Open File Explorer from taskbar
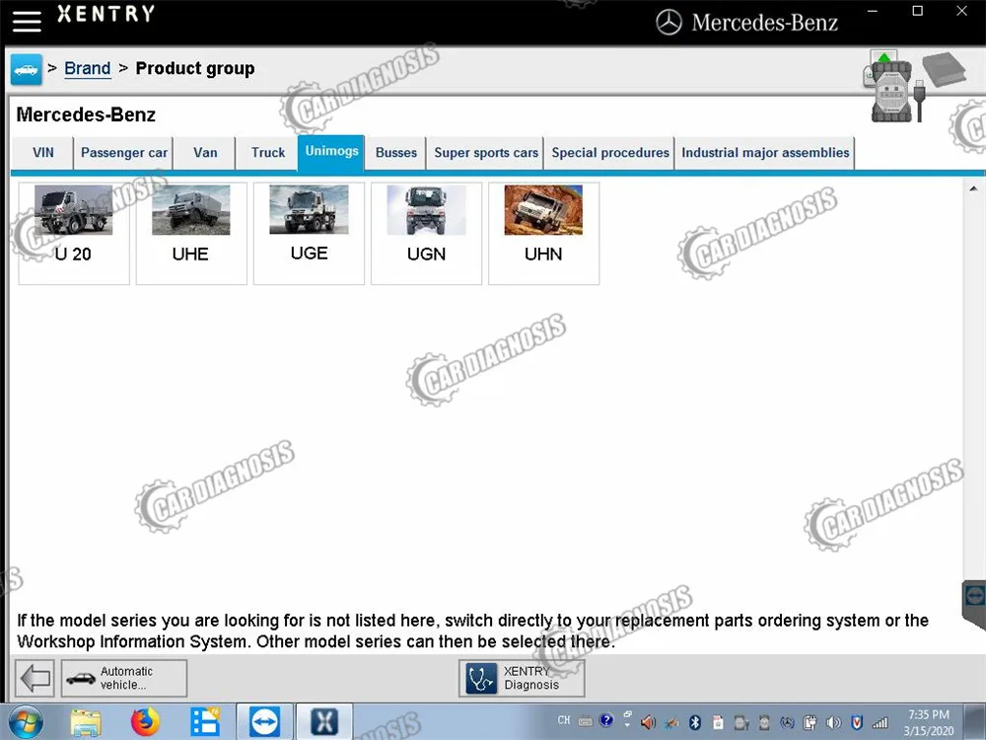This screenshot has height=740, width=986. pyautogui.click(x=86, y=722)
